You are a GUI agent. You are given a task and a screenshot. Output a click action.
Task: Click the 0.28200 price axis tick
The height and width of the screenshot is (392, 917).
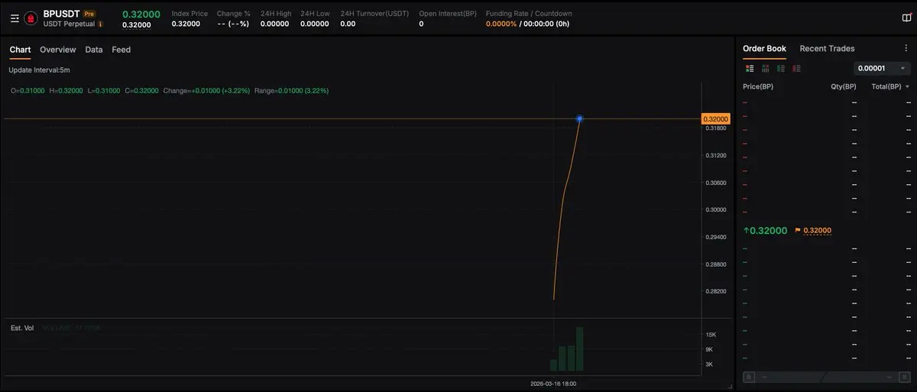716,291
